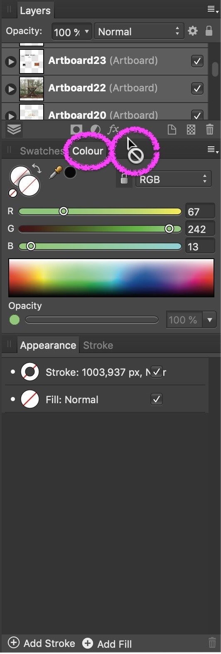This screenshot has width=221, height=654.
Task: Click the Layers panel gear settings icon
Action: [x=193, y=31]
